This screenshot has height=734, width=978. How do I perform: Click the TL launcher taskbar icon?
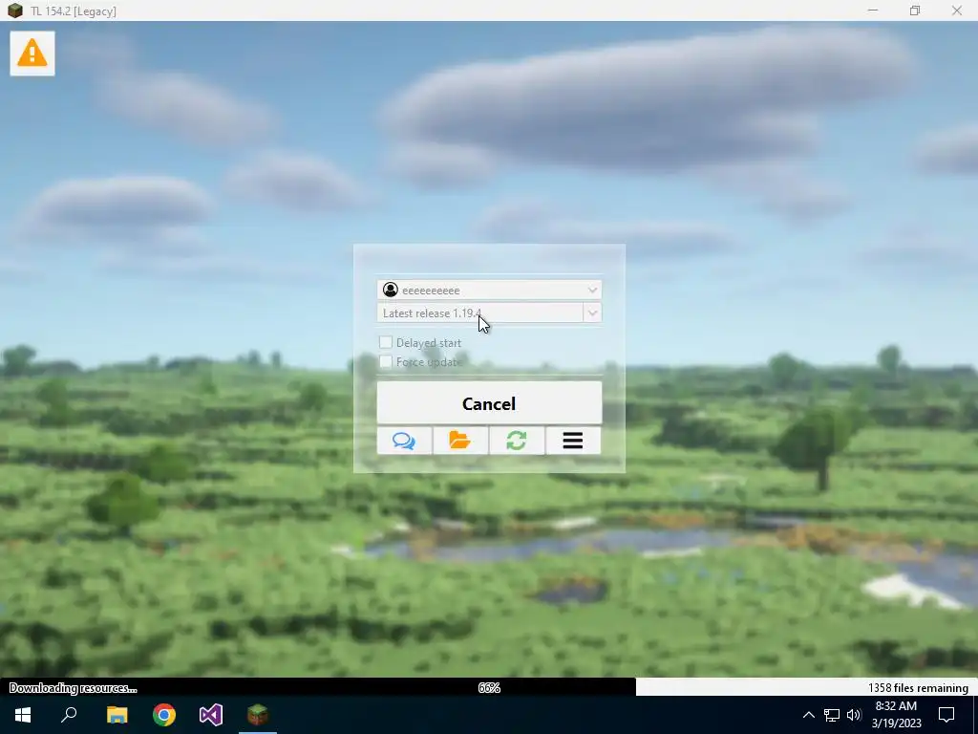point(258,715)
